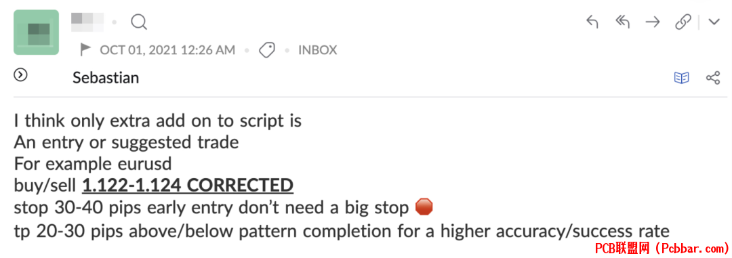Forward this email with the right arrow
The image size is (732, 258).
[653, 22]
